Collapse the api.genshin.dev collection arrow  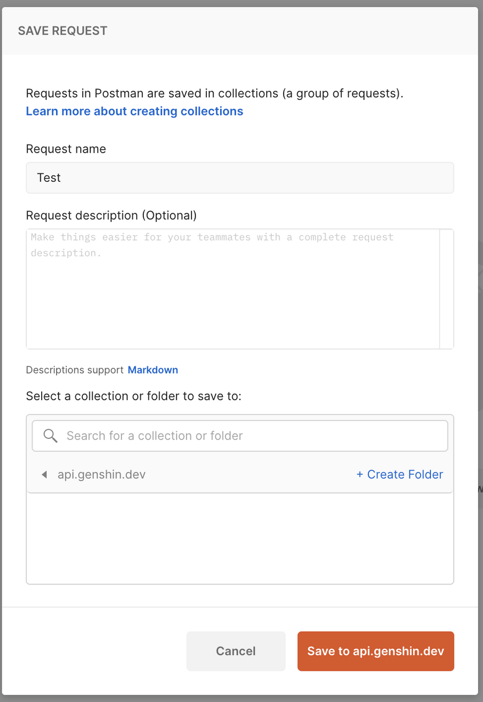tap(44, 475)
